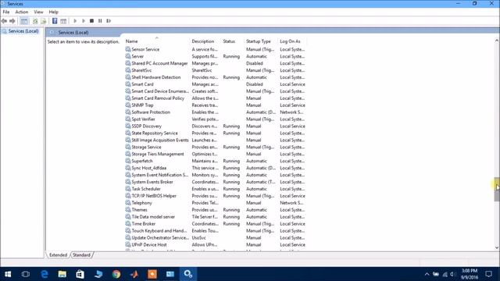
Task: Select Still Image Acquisition Events service
Action: point(160,140)
